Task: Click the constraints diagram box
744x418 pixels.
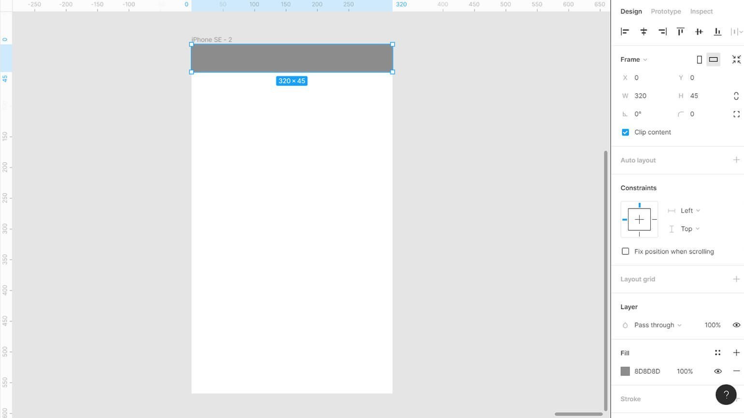Action: [639, 220]
